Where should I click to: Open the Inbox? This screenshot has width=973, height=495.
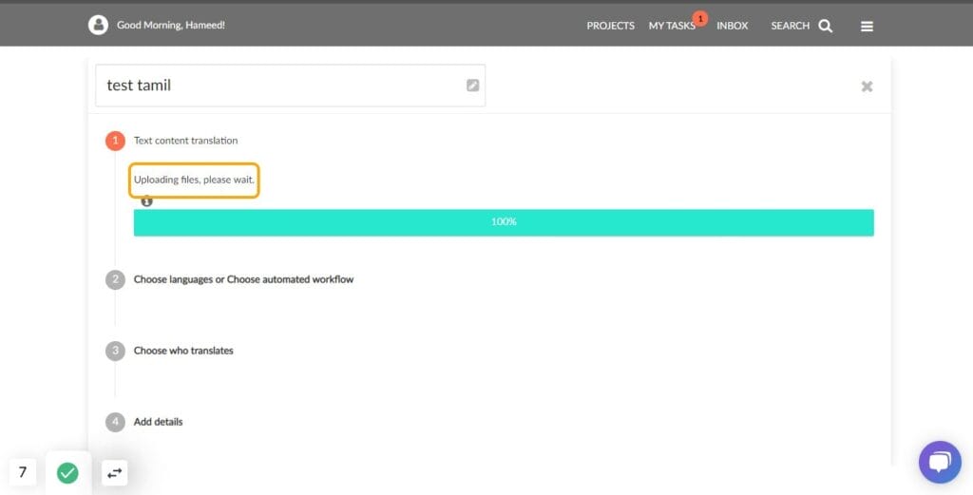[x=732, y=27]
